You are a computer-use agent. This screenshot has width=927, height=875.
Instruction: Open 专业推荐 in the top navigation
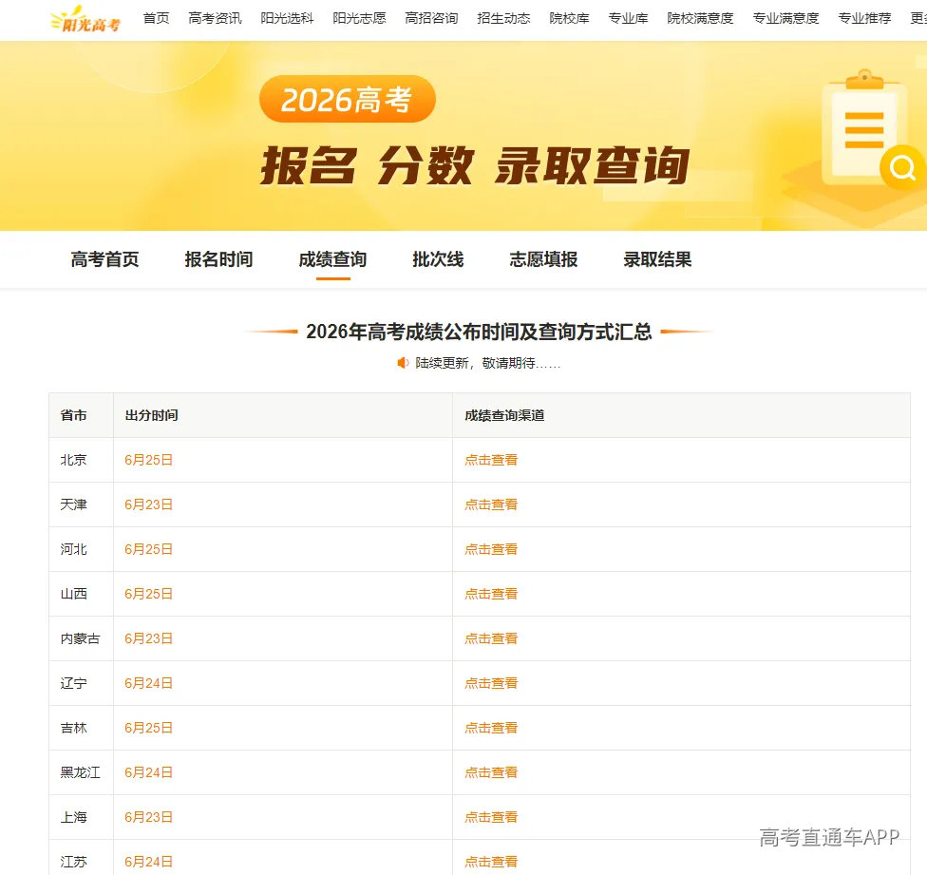click(x=865, y=18)
